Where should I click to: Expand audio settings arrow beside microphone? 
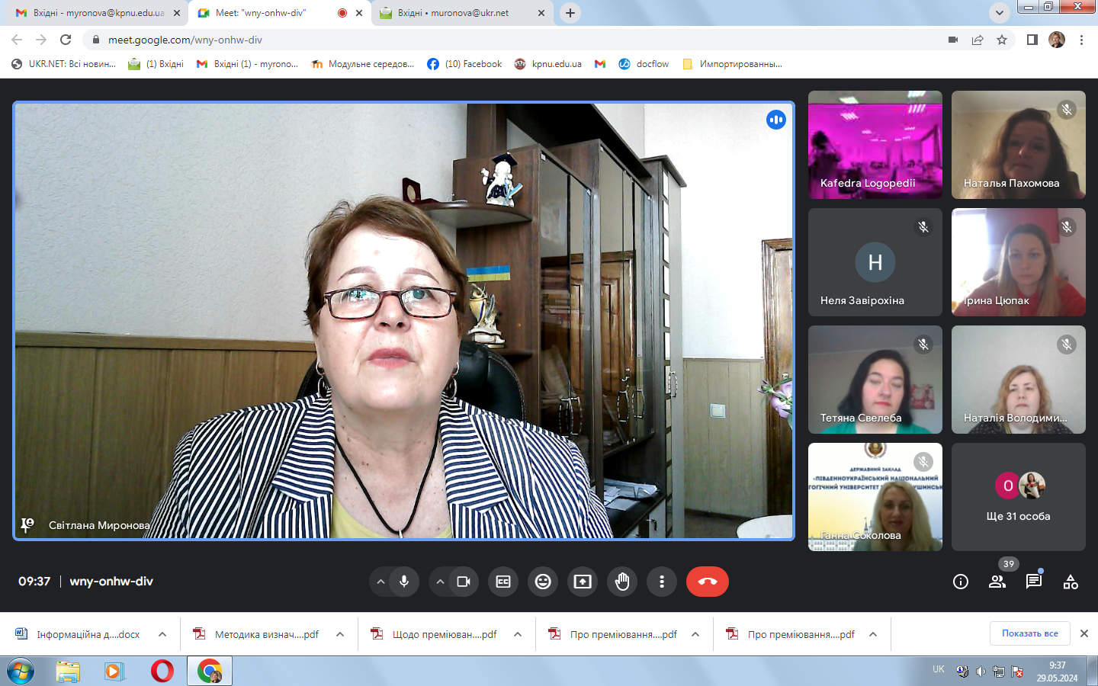380,582
